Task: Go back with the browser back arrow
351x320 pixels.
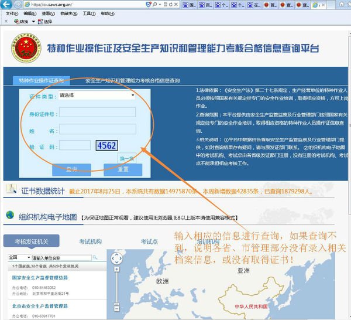Action: coord(6,4)
